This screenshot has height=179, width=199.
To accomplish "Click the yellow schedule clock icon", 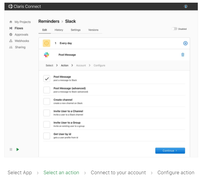I will coord(47,43).
